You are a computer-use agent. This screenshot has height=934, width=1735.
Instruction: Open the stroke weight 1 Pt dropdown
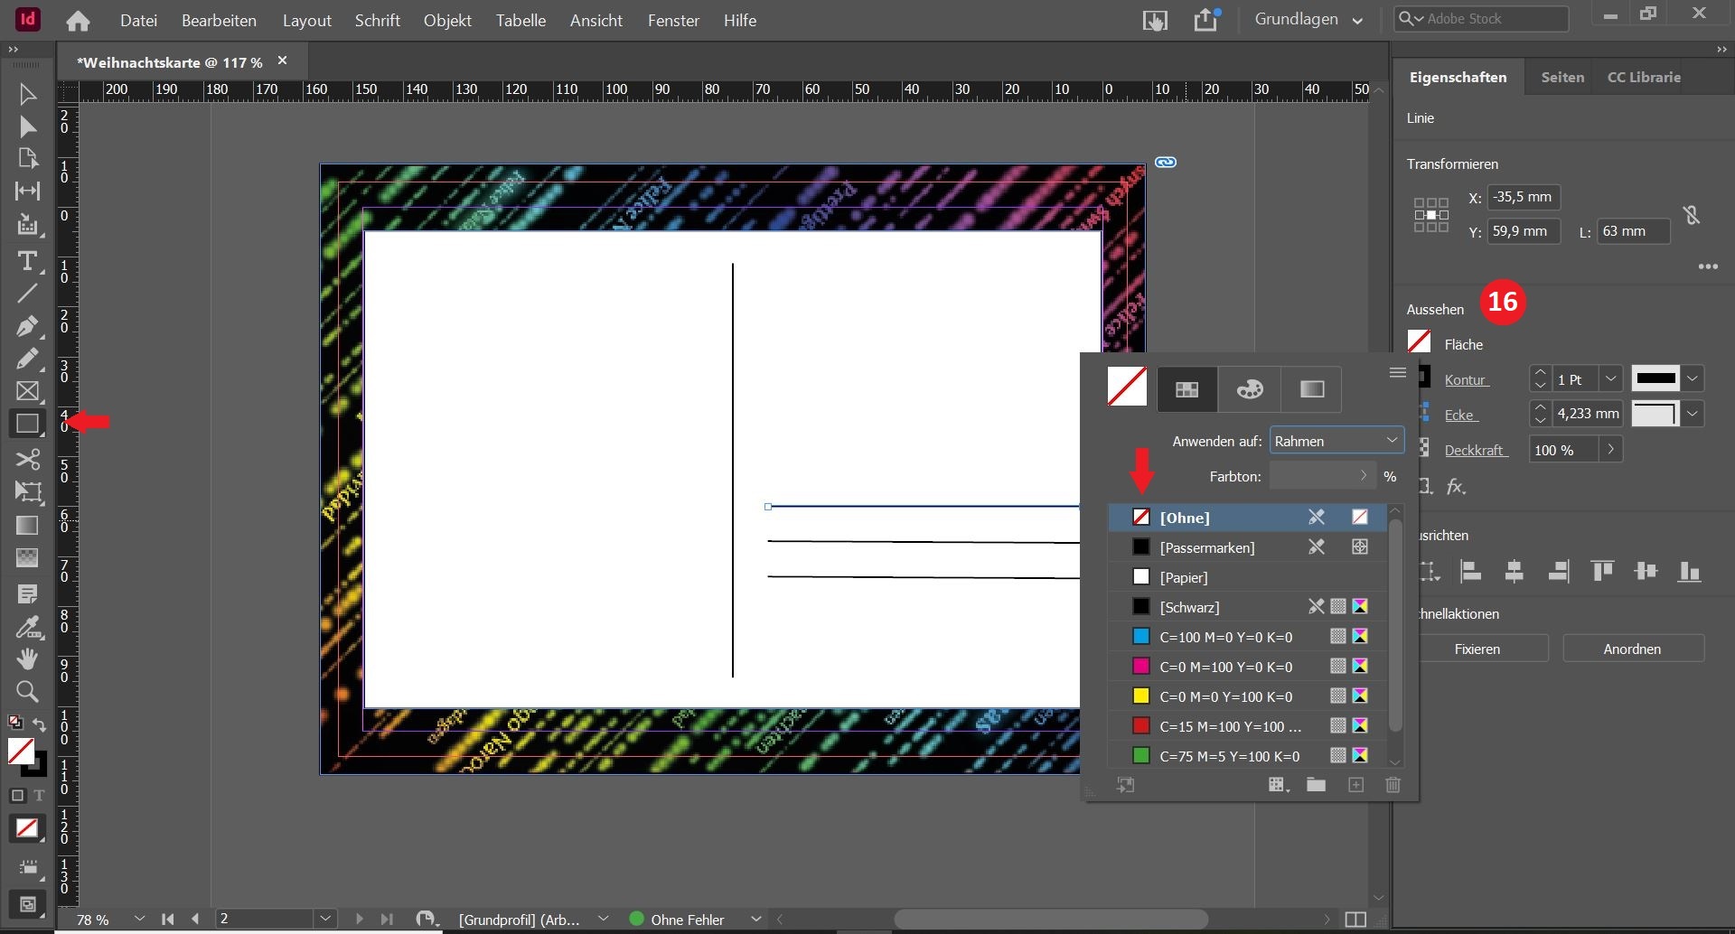[x=1609, y=379]
